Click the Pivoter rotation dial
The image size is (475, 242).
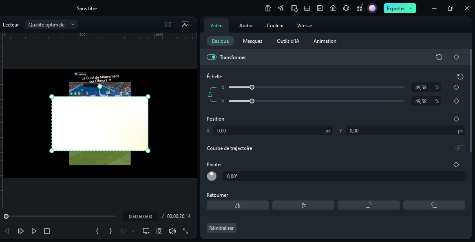[212, 176]
